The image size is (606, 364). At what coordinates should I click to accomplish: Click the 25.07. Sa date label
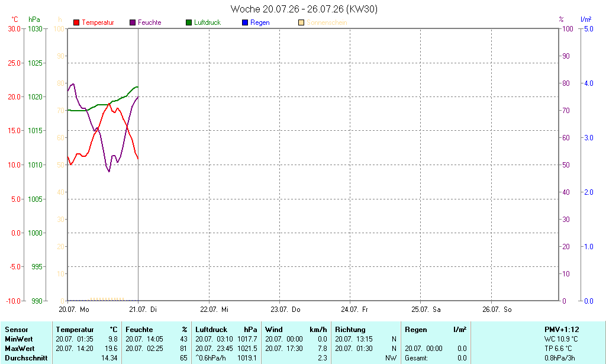tap(426, 309)
